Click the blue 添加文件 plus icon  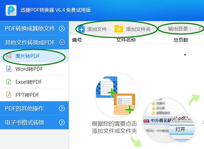click(x=81, y=29)
